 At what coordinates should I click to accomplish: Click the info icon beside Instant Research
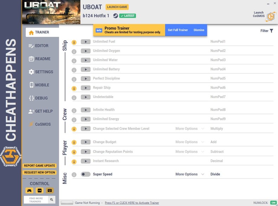pyautogui.click(x=74, y=162)
